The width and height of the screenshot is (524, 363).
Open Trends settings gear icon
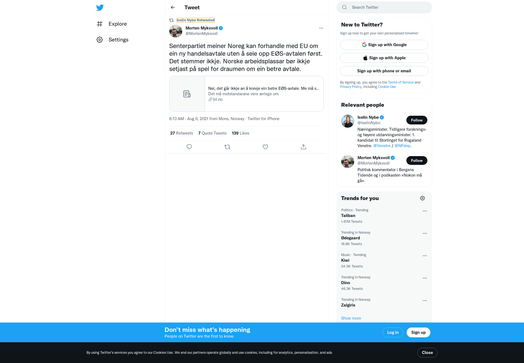tap(422, 198)
